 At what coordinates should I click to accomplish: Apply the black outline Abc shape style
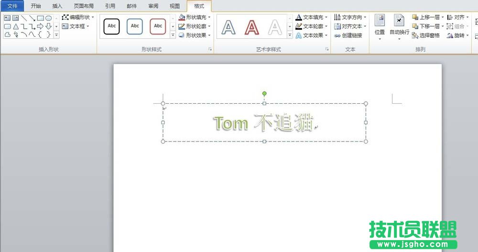pos(111,26)
